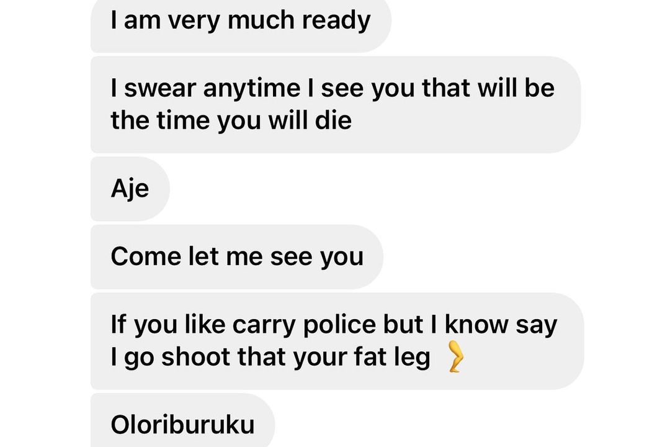Click the word "shoot" in the message
The width and height of the screenshot is (670, 447).
pos(195,356)
